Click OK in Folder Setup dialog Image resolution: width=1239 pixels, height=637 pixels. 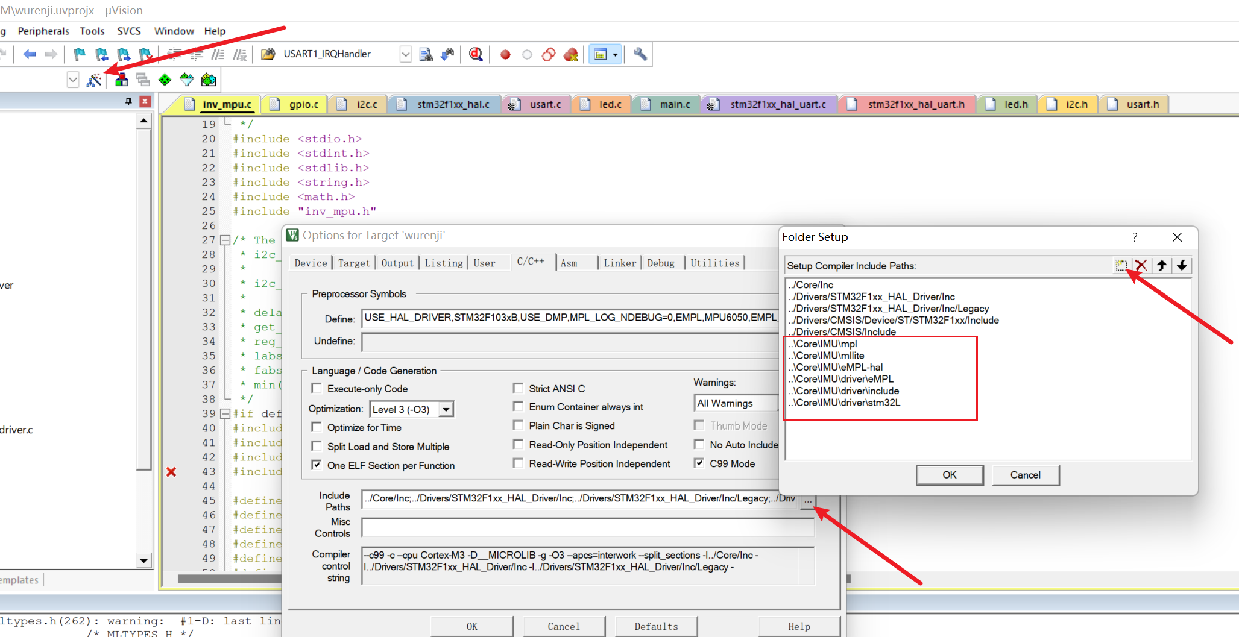click(x=950, y=475)
